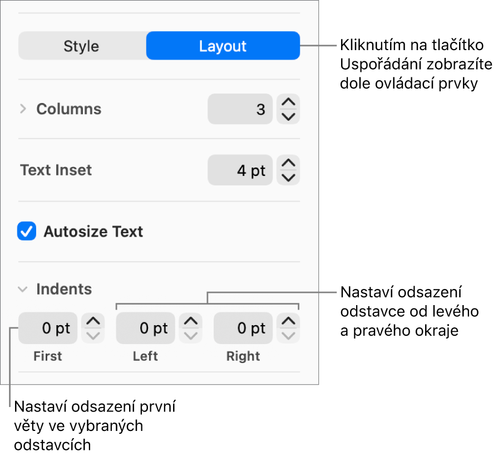Uncheck the Autosize Text checkbox

pos(26,231)
